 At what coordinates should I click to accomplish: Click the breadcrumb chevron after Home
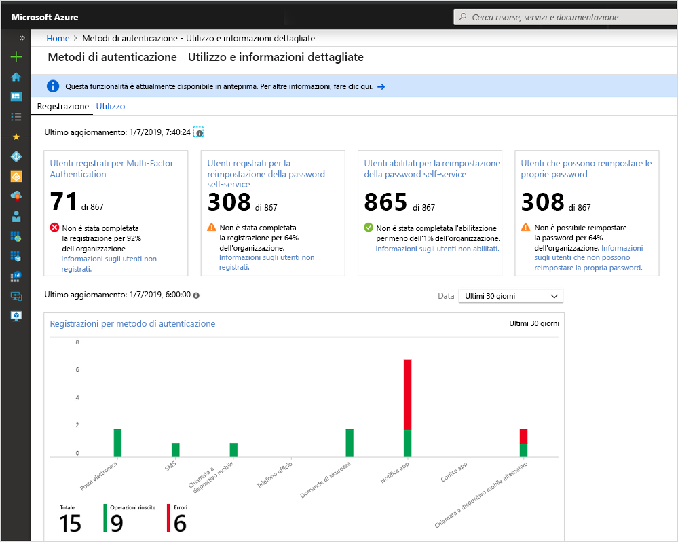click(75, 38)
